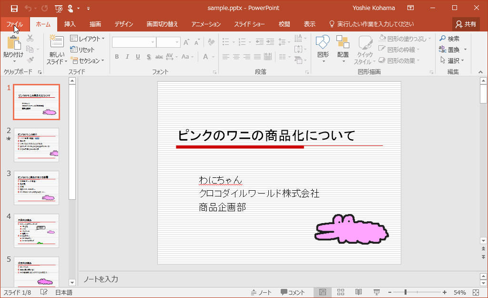
Task: Click the zoom slider in status bar
Action: tap(406, 292)
